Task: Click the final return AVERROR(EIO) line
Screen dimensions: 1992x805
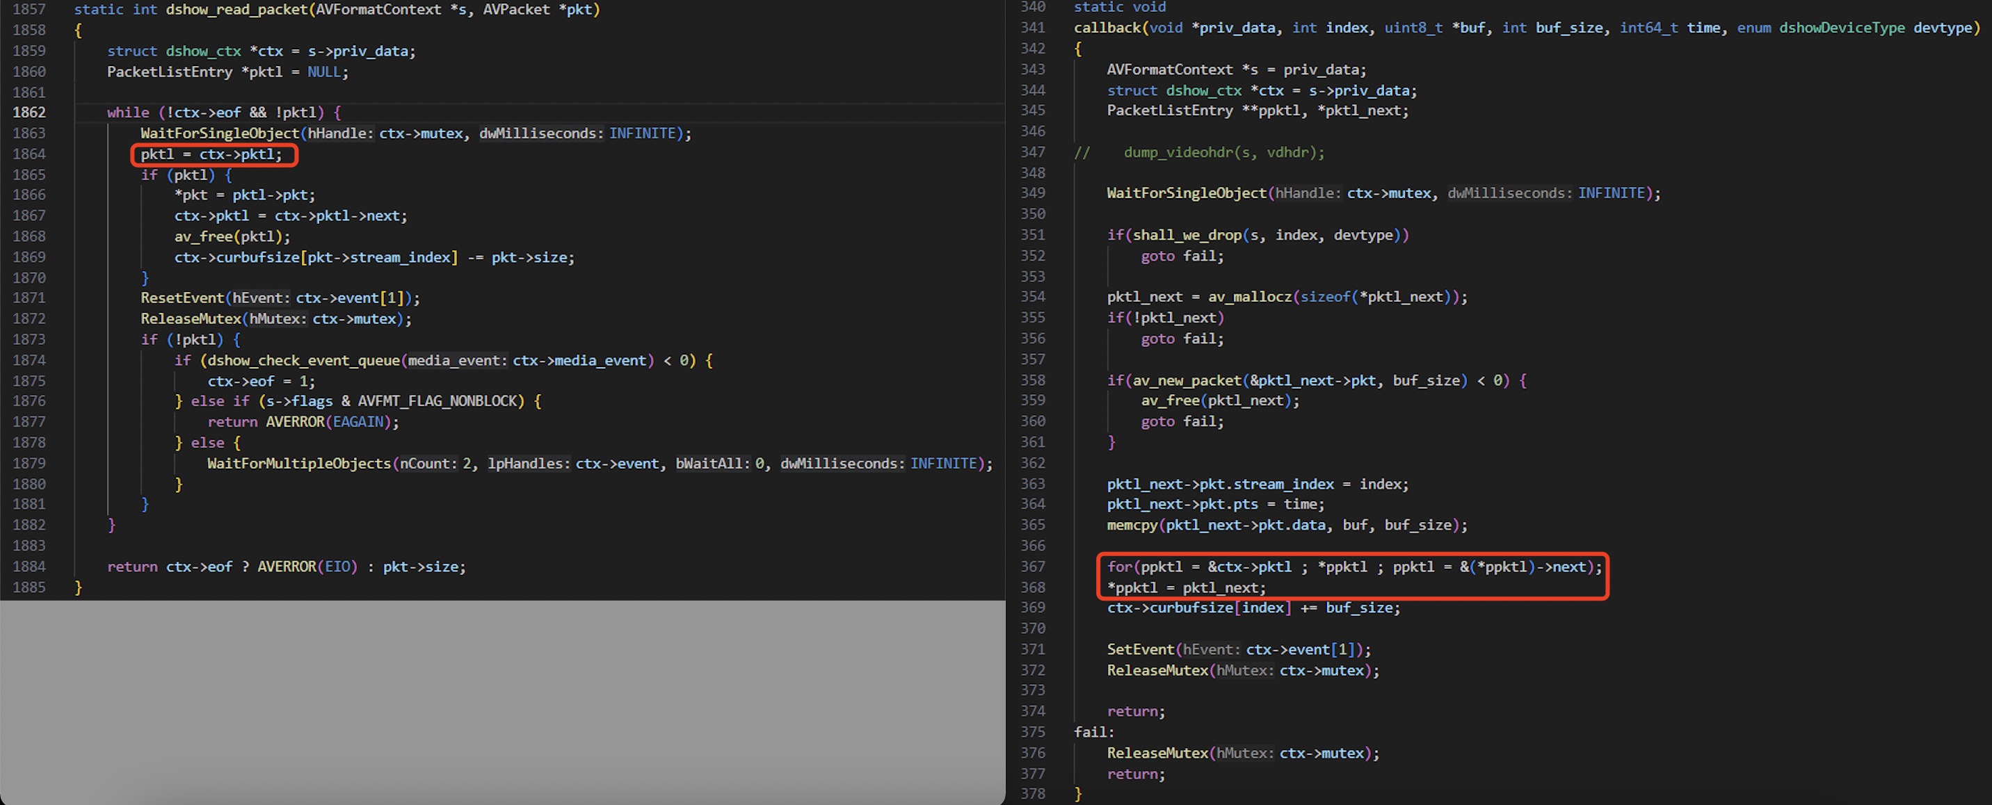Action: (286, 567)
